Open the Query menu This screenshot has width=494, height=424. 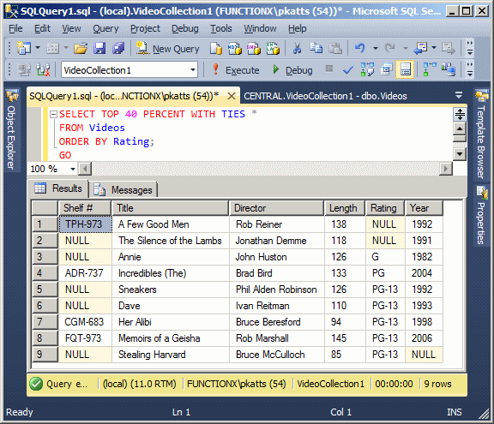(105, 28)
